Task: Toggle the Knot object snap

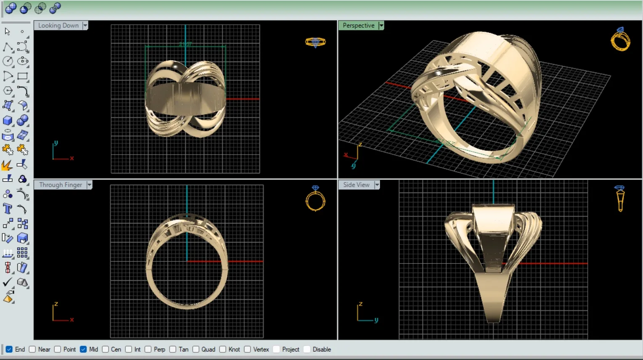Action: pos(223,349)
